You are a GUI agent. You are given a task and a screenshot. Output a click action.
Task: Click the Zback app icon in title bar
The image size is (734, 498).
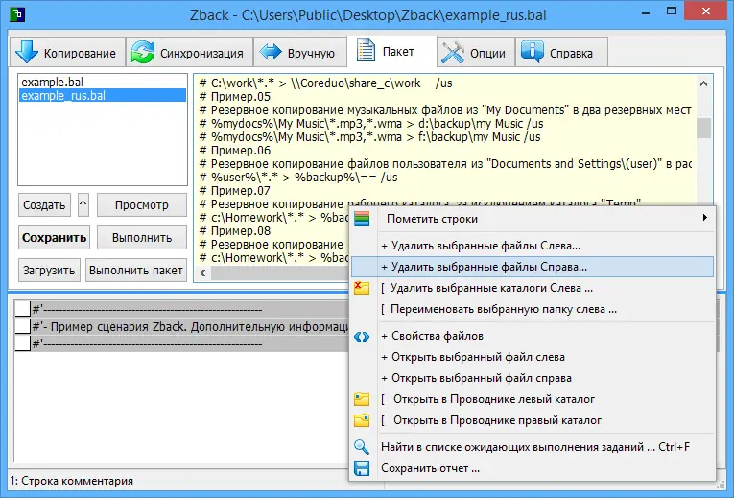coord(17,14)
